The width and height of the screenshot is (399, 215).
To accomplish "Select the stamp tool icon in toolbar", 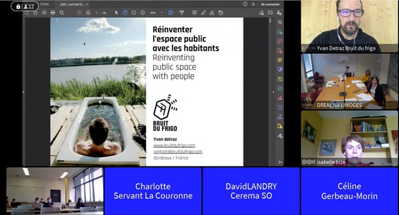I will pos(221,13).
